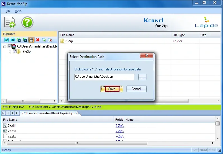This screenshot has height=154, width=223.
Task: Click the green check selected-items icon
Action: [x=44, y=40]
